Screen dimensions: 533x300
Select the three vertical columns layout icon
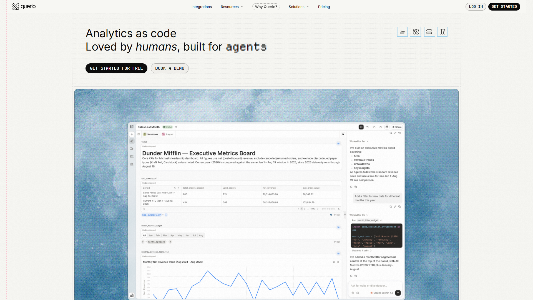point(443,32)
